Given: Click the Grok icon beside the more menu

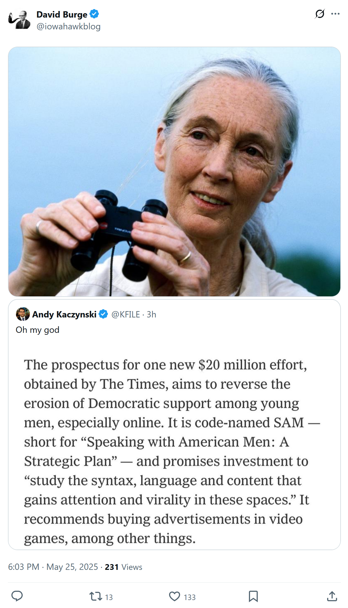Looking at the screenshot, I should (320, 14).
